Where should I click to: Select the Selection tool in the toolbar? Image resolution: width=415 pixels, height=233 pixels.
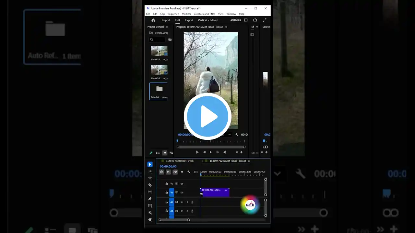150,164
